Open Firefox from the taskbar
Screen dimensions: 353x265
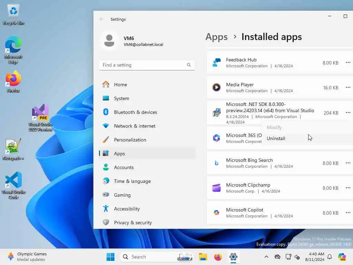218,257
